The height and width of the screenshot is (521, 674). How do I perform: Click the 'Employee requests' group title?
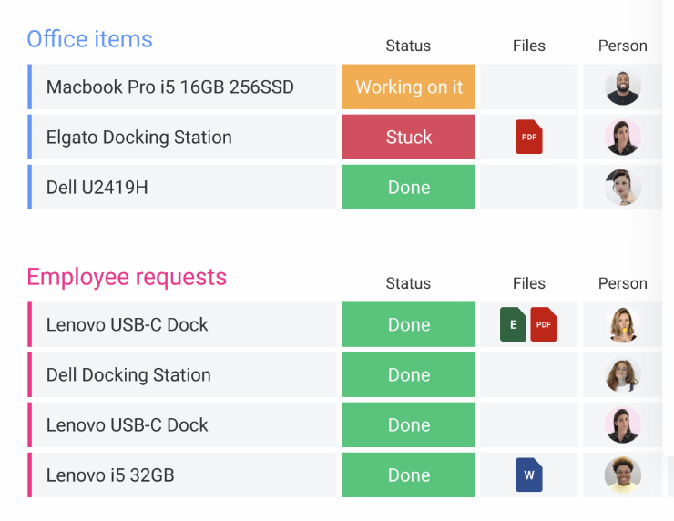click(127, 277)
